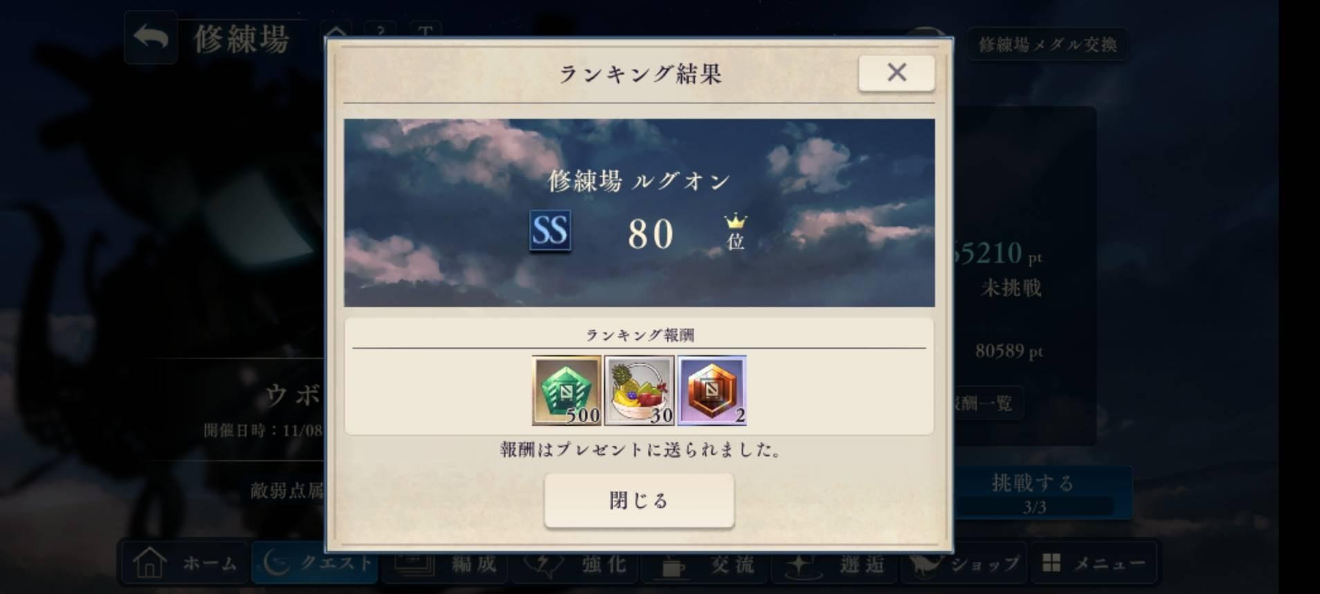The width and height of the screenshot is (1320, 594).
Task: Tap the fruit basket reward icon 30
Action: [x=639, y=390]
